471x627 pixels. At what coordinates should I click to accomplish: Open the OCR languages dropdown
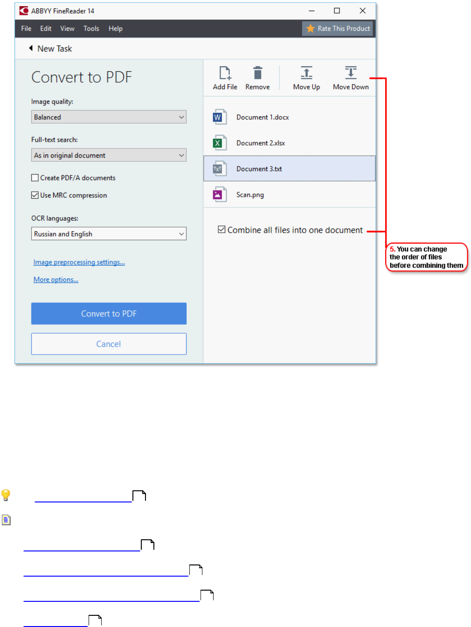tap(109, 234)
